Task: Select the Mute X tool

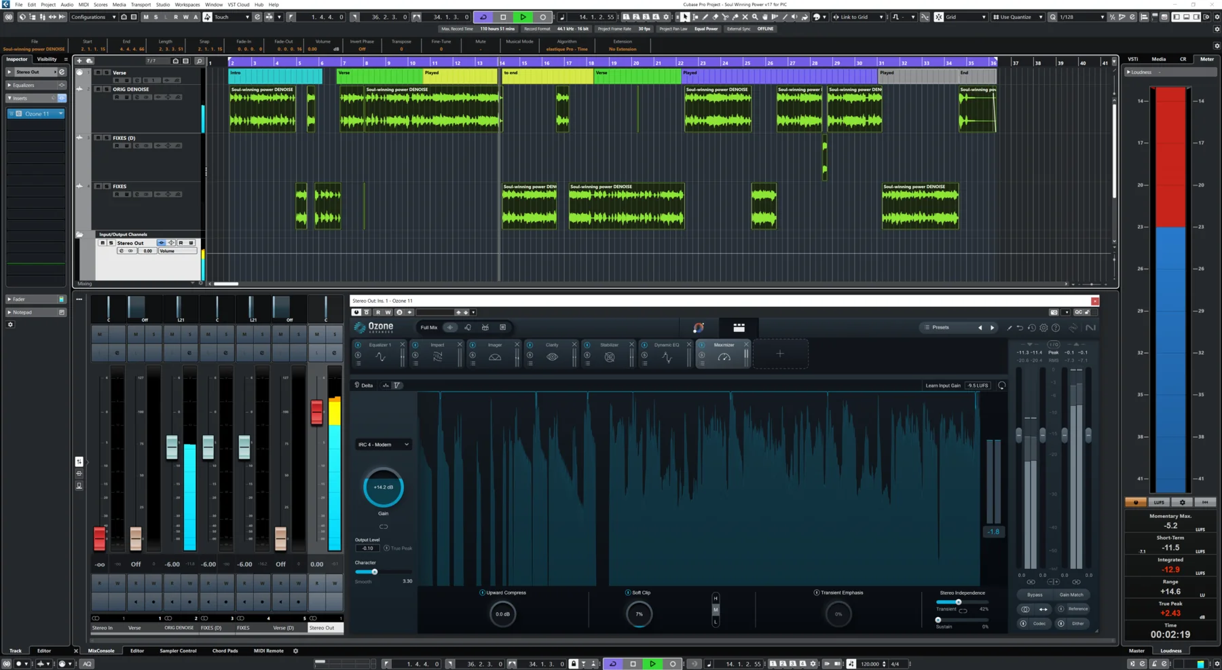Action: pos(745,17)
